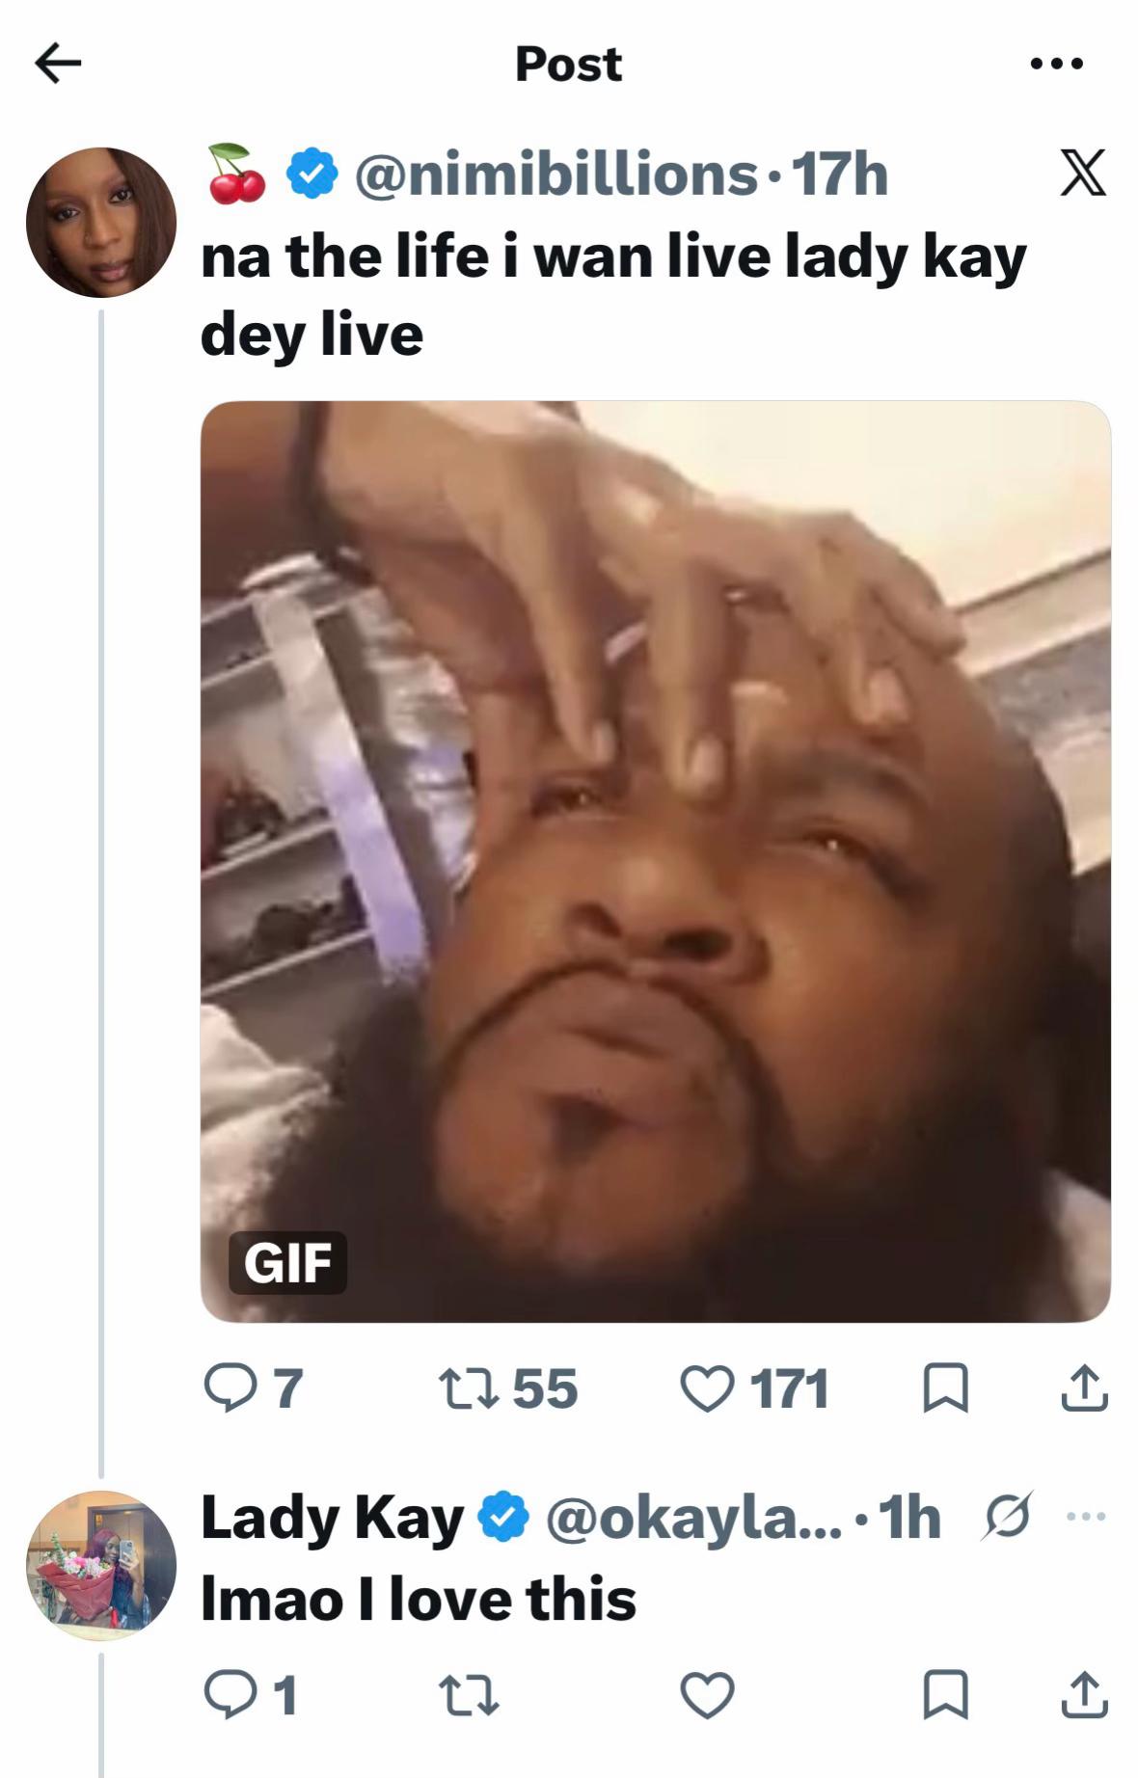The image size is (1138, 1778).
Task: Like the post with 171 likes
Action: (755, 1388)
